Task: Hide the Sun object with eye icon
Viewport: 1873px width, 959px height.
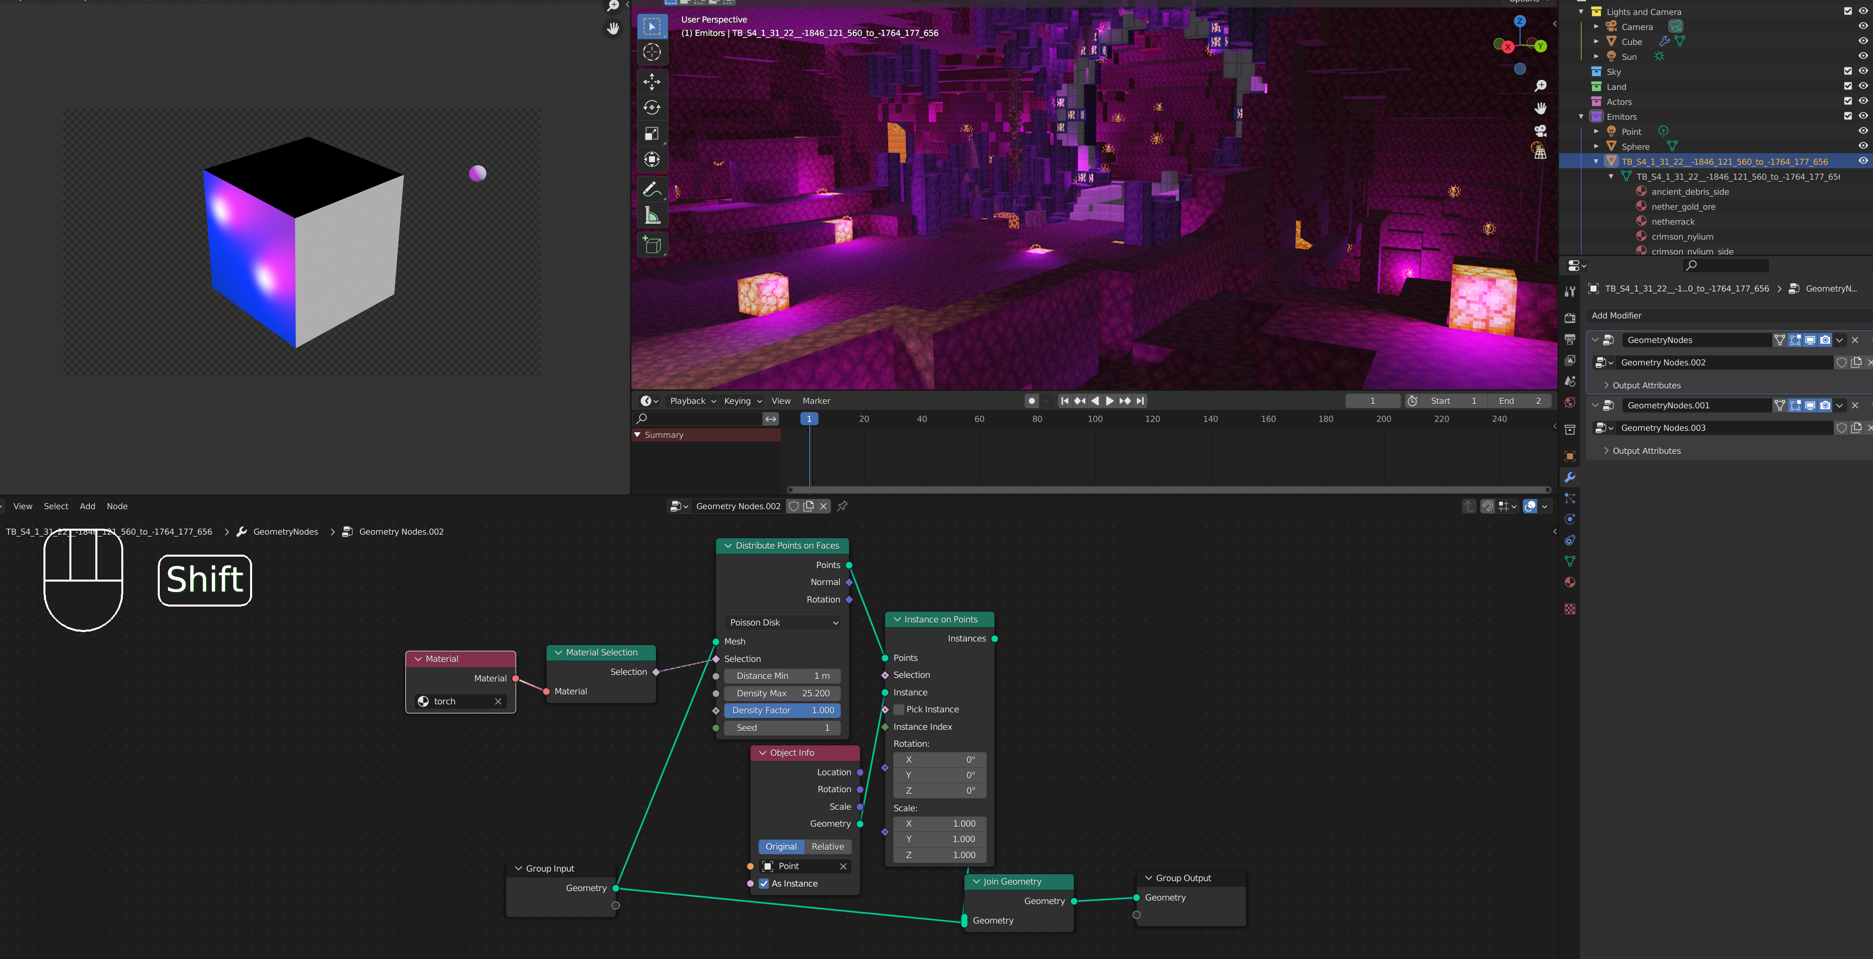Action: [1862, 56]
